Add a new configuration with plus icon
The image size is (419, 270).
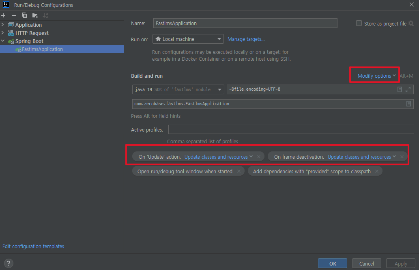click(3, 15)
